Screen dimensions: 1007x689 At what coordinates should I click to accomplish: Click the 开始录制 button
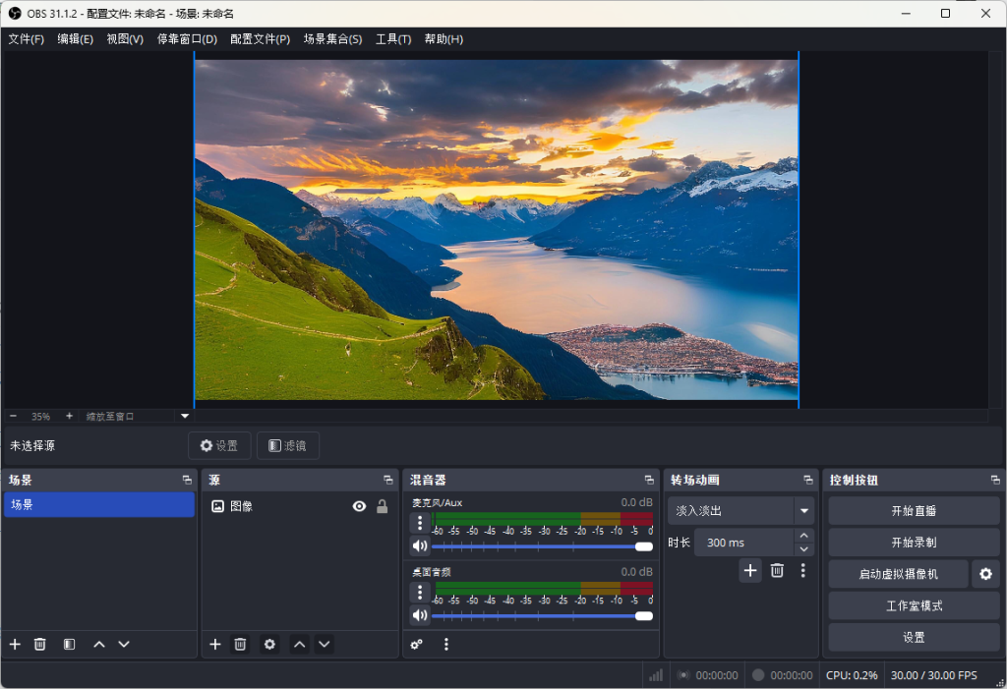[914, 543]
